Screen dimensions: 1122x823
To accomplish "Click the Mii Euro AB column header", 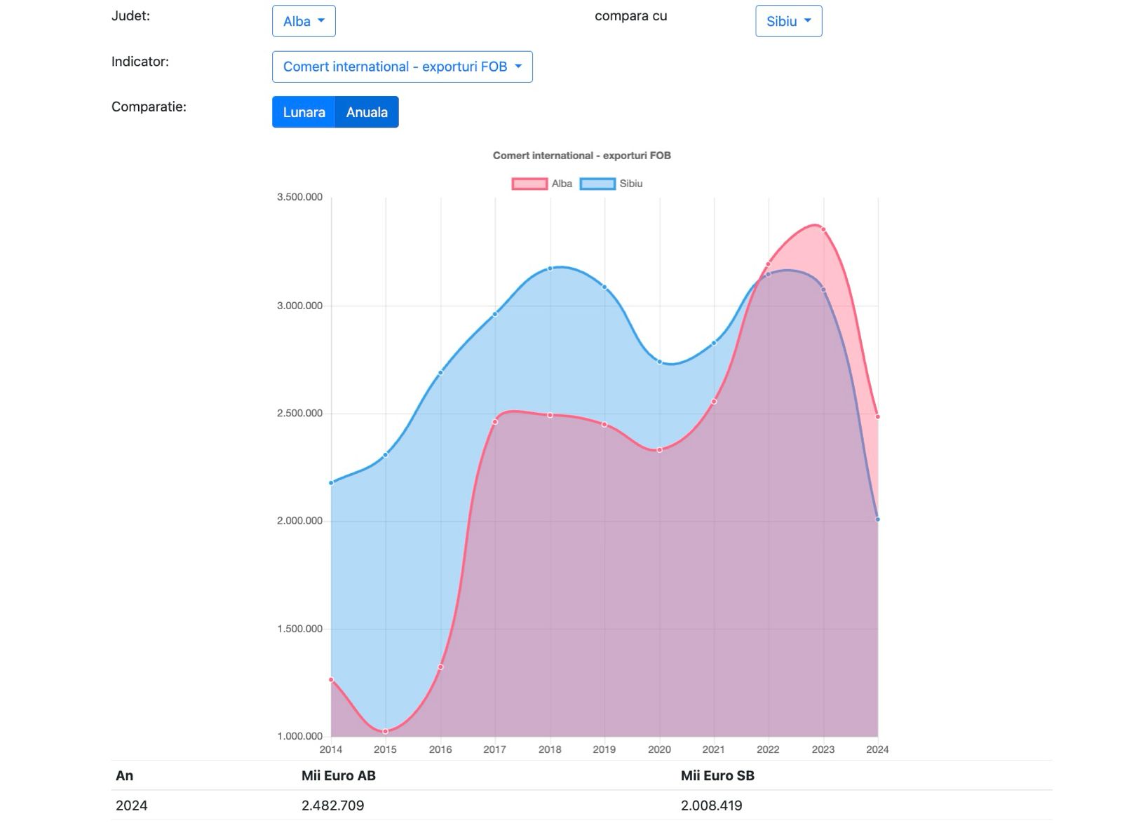I will pyautogui.click(x=338, y=775).
